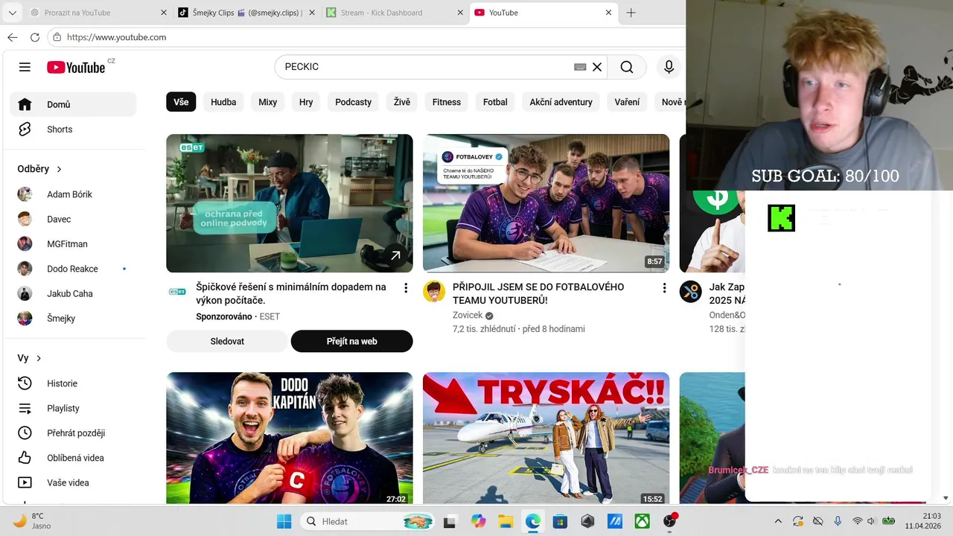The height and width of the screenshot is (536, 953).
Task: Open browser tab list dropdown arrow
Action: (12, 13)
